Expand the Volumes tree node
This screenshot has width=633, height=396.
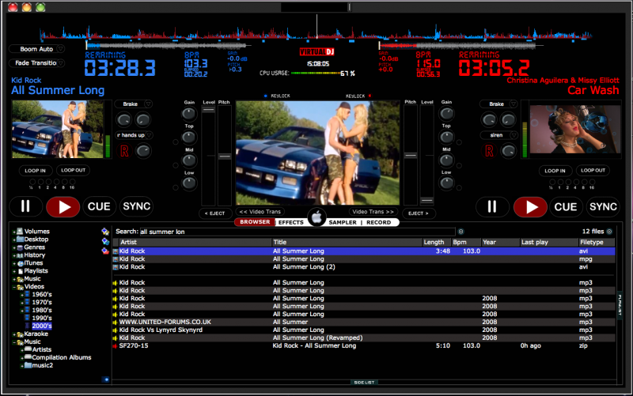click(14, 232)
